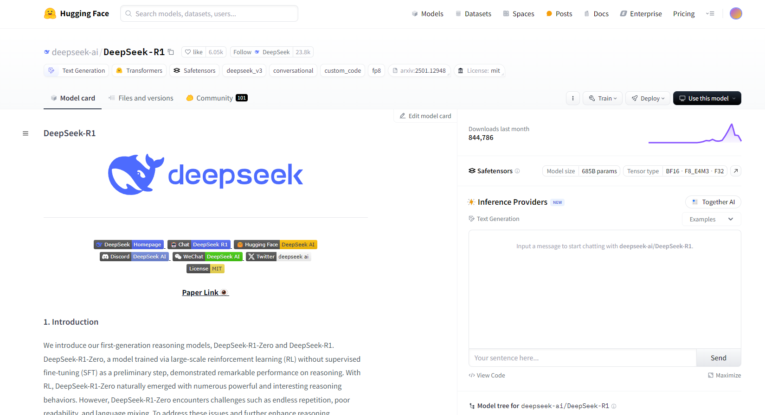Open the Safetensors info tooltip icon
The height and width of the screenshot is (415, 765).
(x=517, y=171)
